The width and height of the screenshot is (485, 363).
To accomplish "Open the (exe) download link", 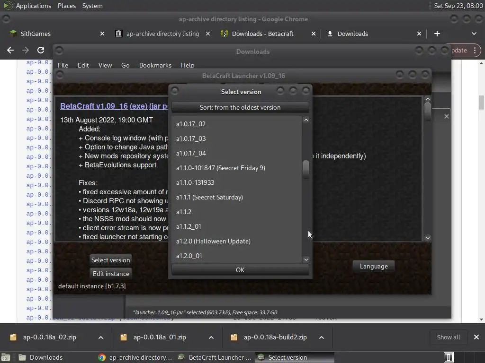I will pyautogui.click(x=138, y=106).
